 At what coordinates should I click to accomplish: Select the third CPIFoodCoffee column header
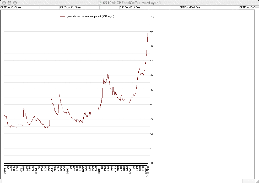[x=130, y=8]
